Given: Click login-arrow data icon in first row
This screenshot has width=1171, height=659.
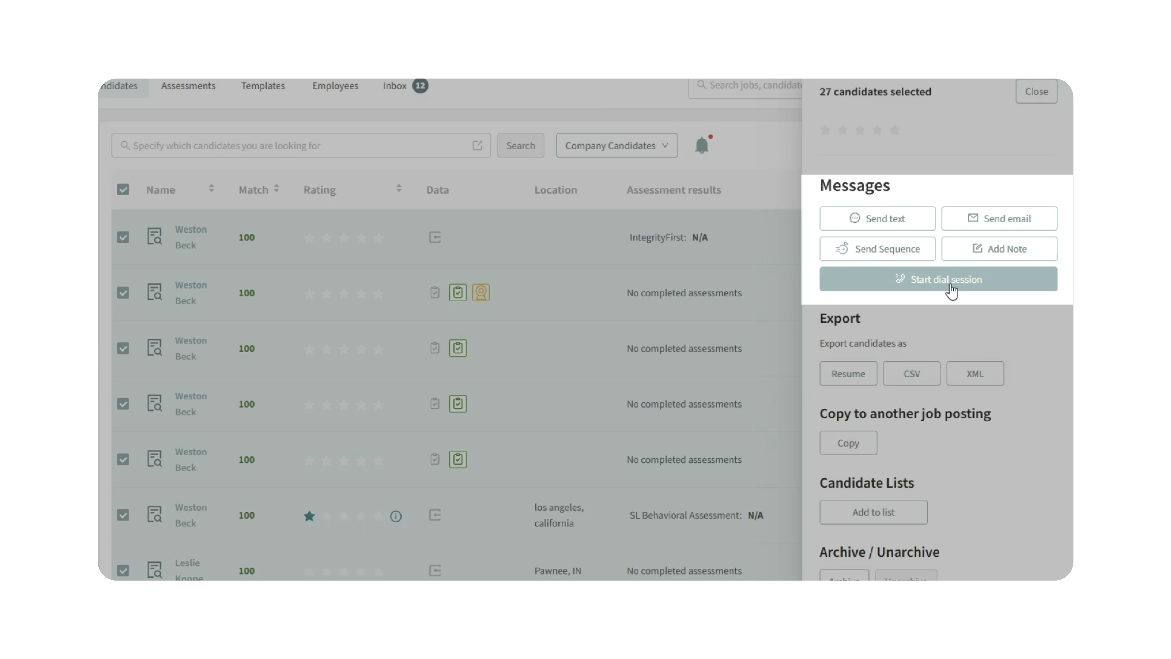Looking at the screenshot, I should point(435,237).
